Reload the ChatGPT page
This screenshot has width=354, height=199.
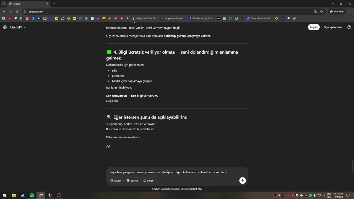click(17, 12)
